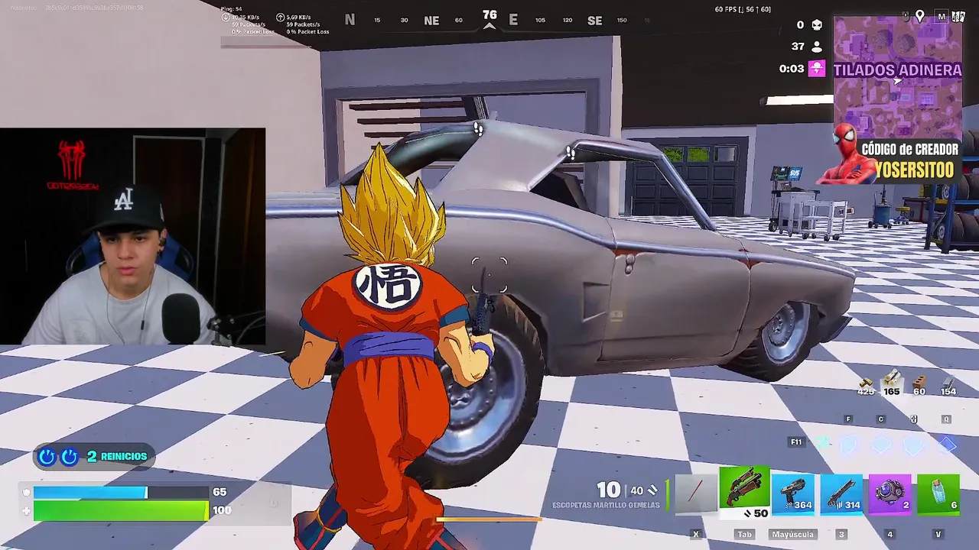Click the orange progress bar at bottom
Image resolution: width=979 pixels, height=550 pixels.
click(x=489, y=519)
